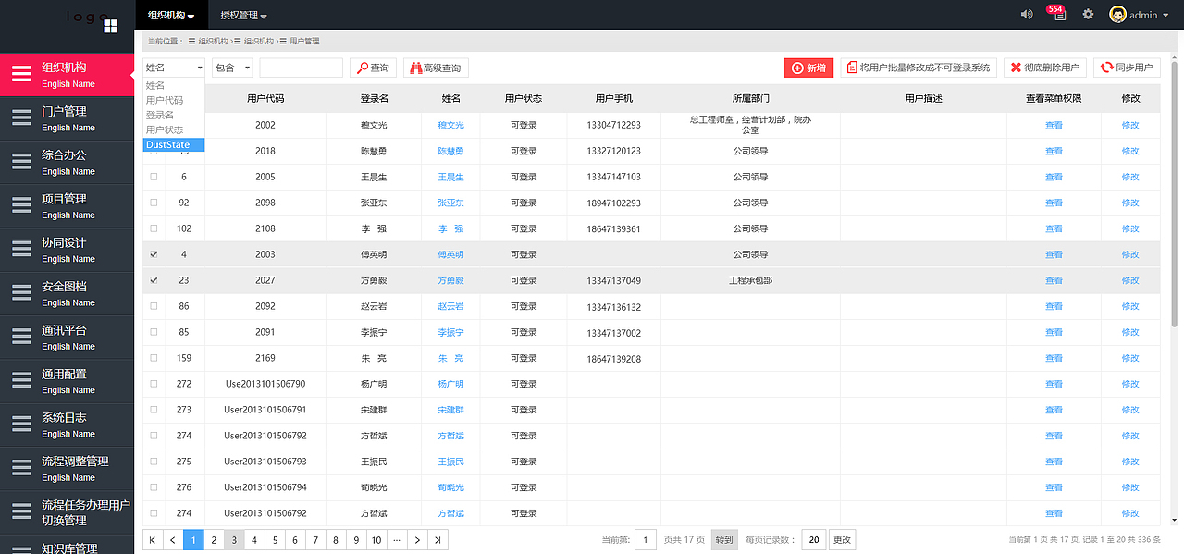The image size is (1184, 554).
Task: Click inside the search keyword input field
Action: (301, 68)
